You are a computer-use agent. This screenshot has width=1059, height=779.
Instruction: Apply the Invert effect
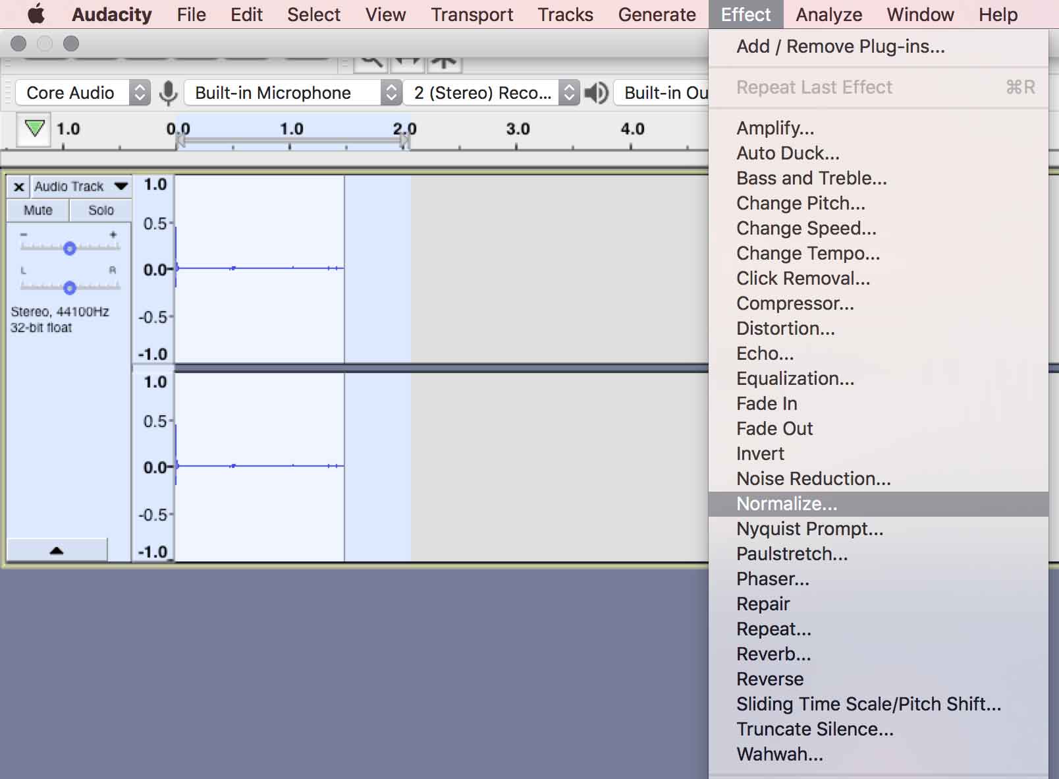878,453
